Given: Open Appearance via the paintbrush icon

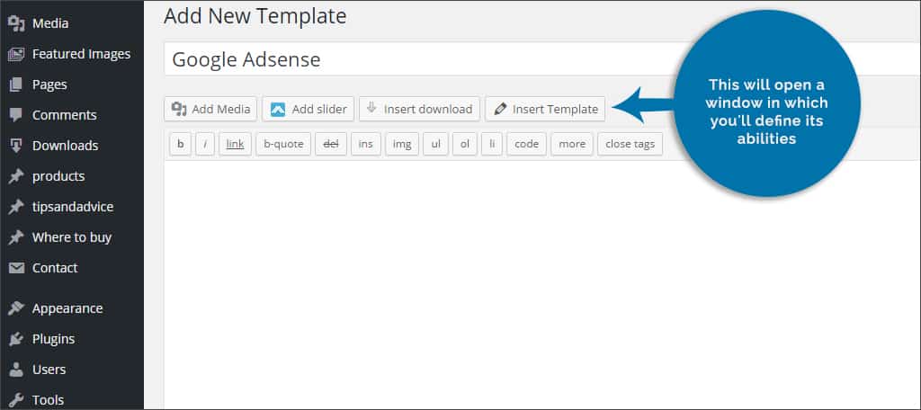Looking at the screenshot, I should pyautogui.click(x=16, y=308).
